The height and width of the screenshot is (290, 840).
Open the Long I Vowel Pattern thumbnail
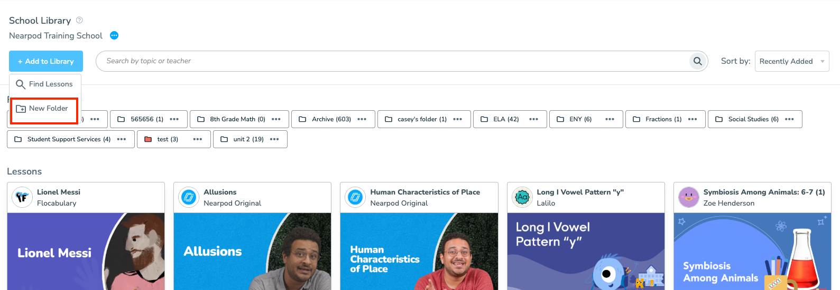click(x=586, y=252)
